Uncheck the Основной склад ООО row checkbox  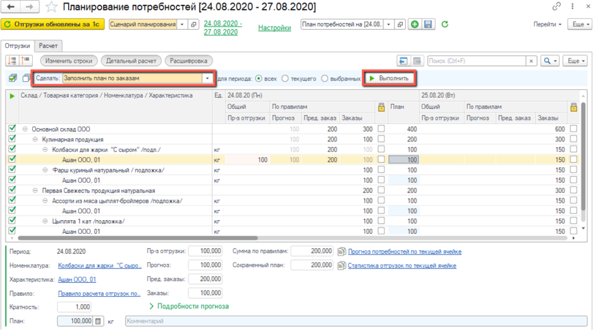click(12, 129)
